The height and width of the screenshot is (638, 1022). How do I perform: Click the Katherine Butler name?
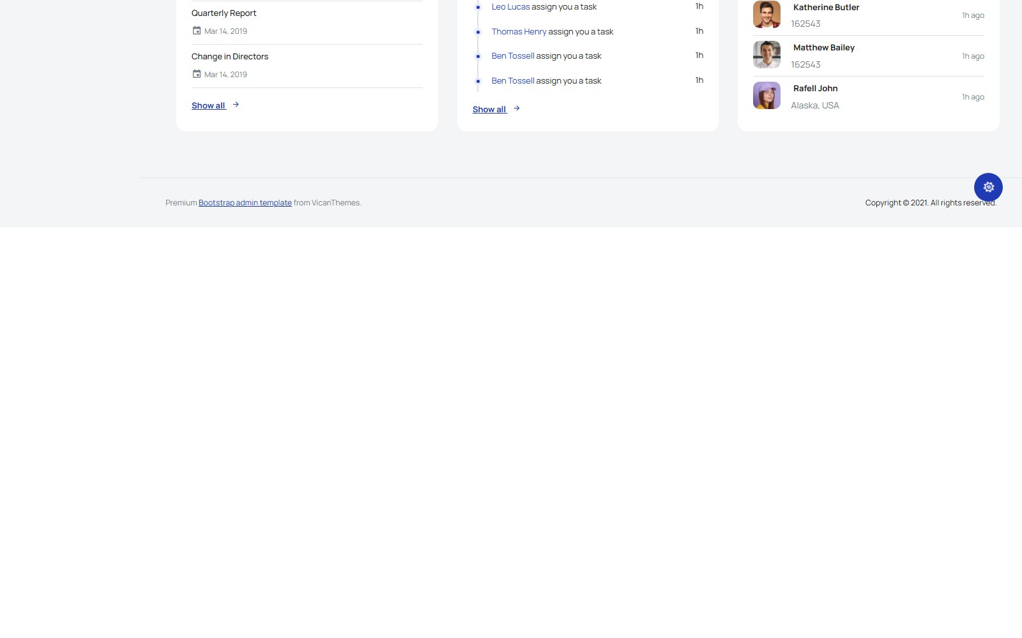[x=827, y=8]
